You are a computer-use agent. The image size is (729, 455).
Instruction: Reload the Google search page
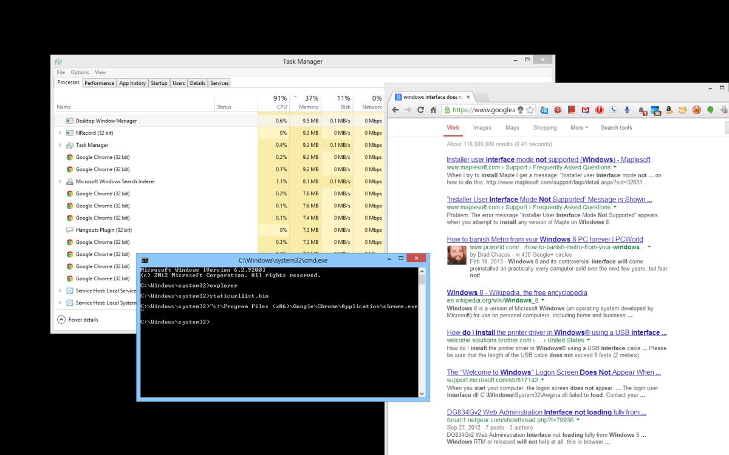pyautogui.click(x=420, y=110)
